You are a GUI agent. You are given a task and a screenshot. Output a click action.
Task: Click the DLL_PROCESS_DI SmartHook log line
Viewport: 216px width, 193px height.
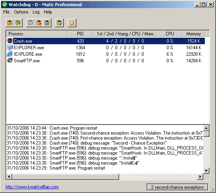point(105,148)
